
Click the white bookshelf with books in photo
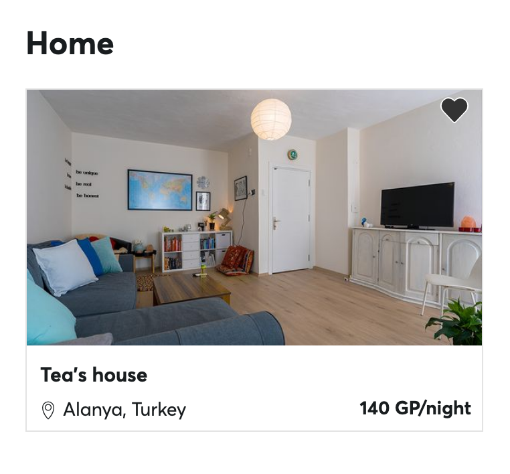pos(197,250)
